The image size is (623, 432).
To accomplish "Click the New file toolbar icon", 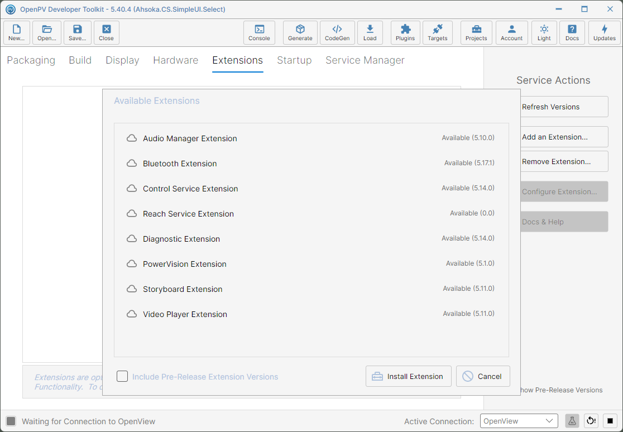I will point(17,32).
